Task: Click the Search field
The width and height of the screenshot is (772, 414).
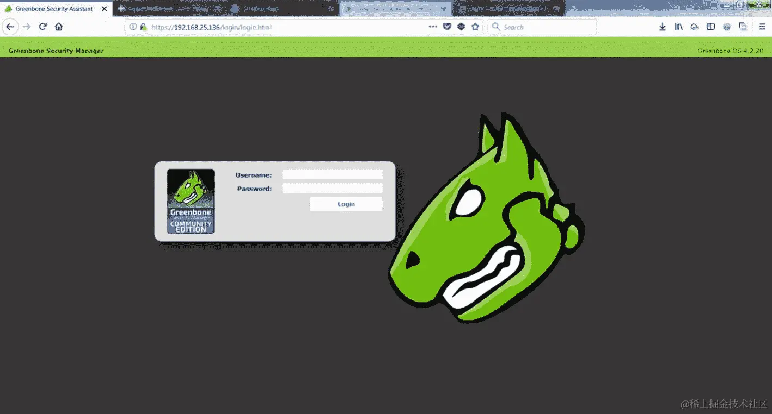Action: (x=542, y=26)
